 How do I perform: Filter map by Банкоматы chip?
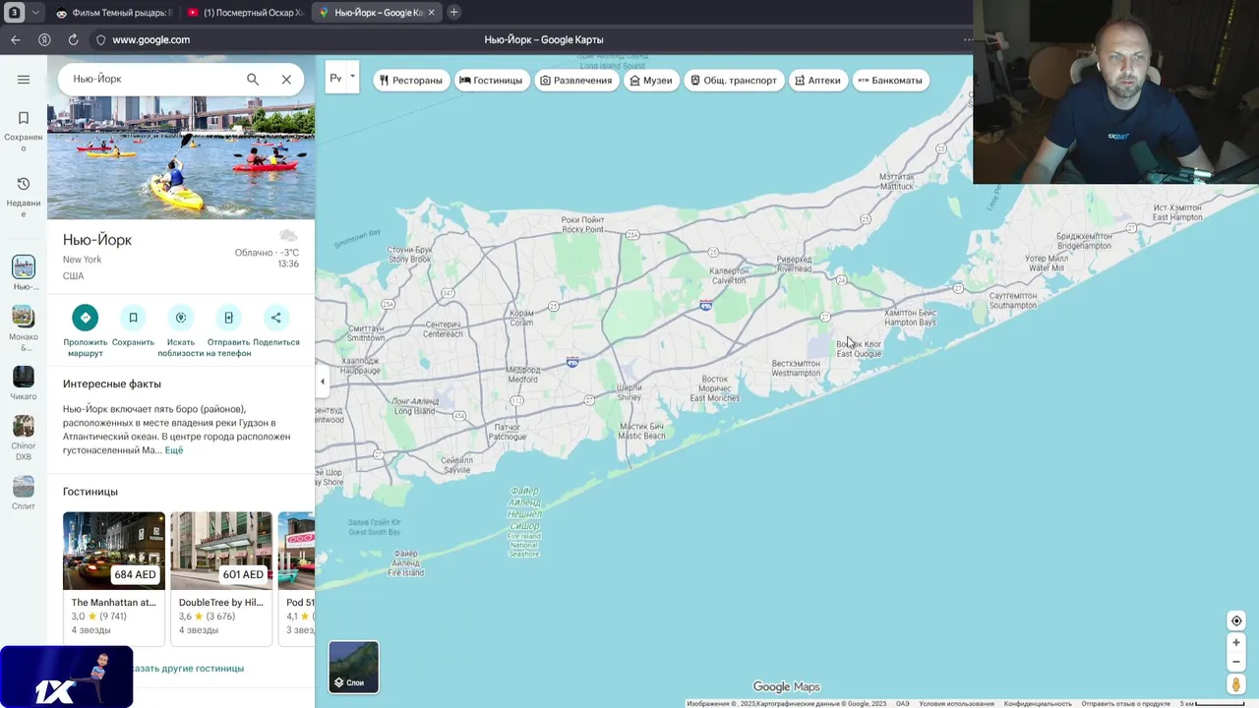[x=890, y=81]
